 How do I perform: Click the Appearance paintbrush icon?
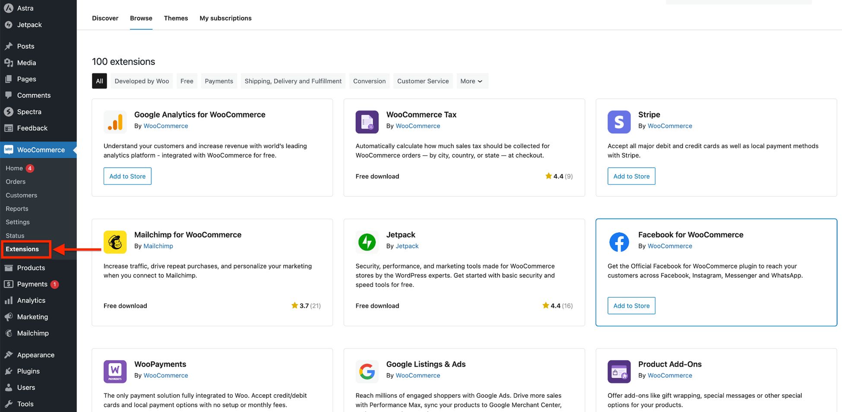click(9, 355)
